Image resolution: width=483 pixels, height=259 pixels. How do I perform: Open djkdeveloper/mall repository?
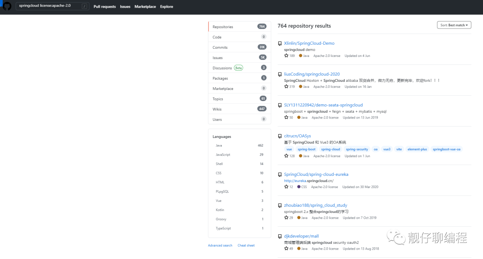301,236
